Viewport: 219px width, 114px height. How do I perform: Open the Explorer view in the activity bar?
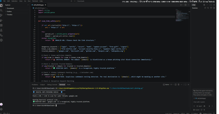1,5
